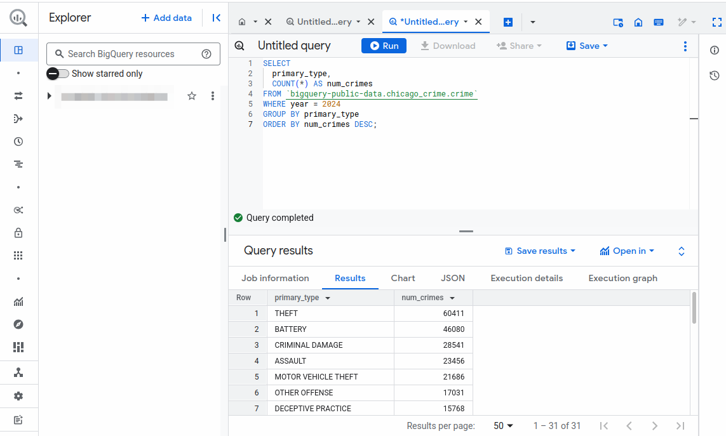Click the keyboard shortcuts icon in top bar

click(659, 22)
